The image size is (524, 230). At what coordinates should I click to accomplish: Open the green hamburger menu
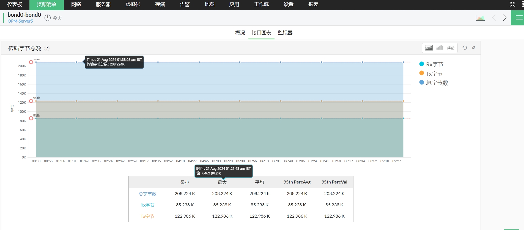(518, 18)
